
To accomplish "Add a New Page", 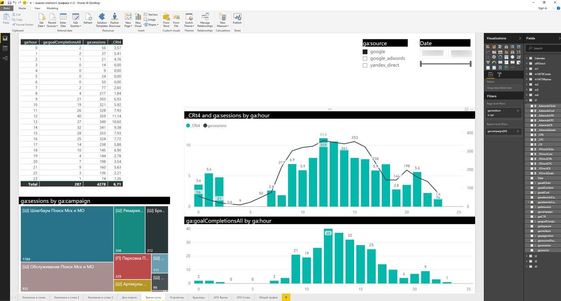I will 128,20.
